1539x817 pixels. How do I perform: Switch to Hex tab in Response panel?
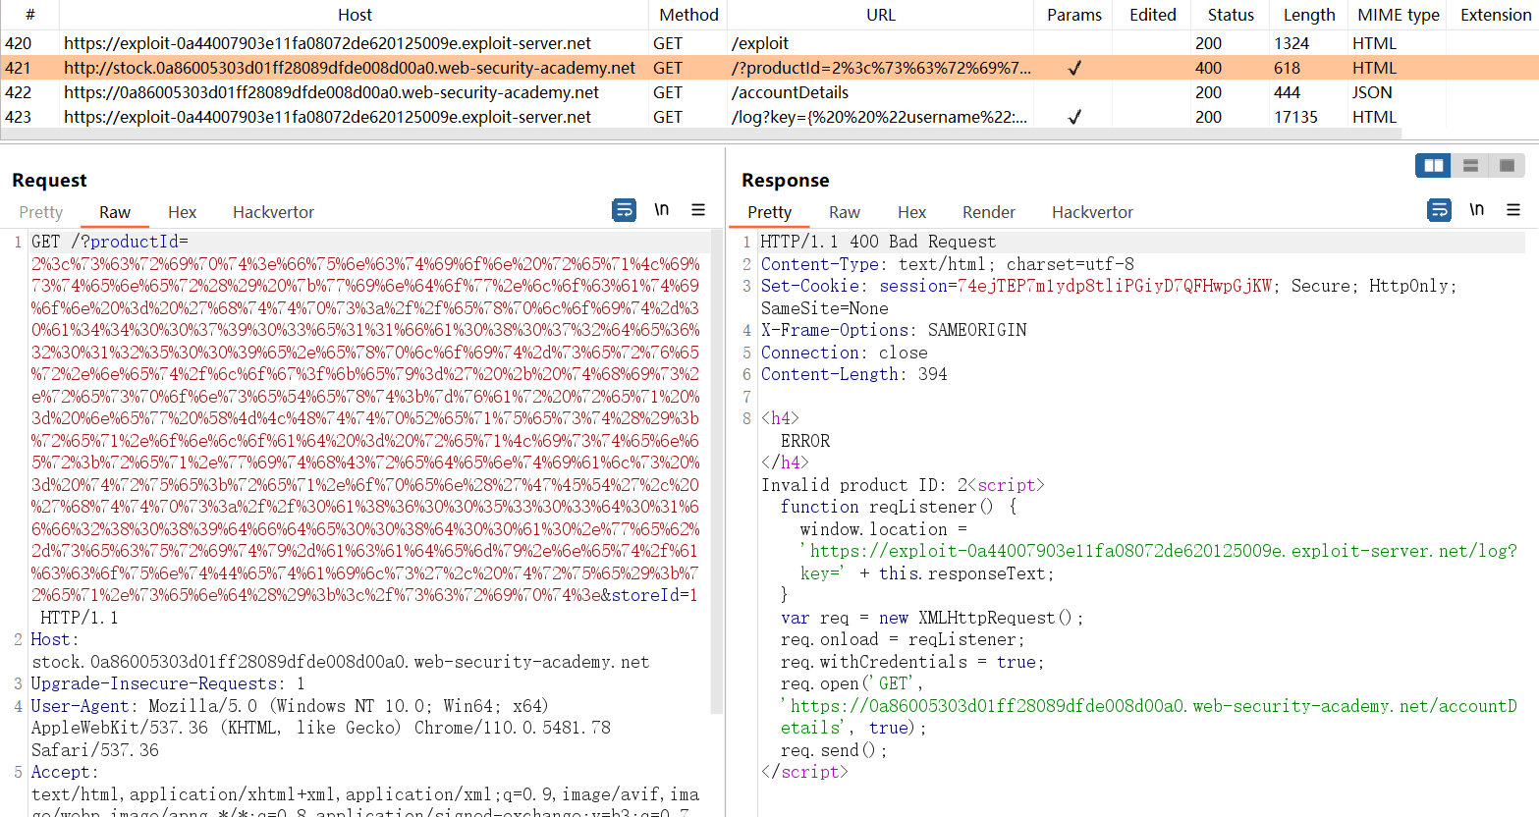[911, 212]
